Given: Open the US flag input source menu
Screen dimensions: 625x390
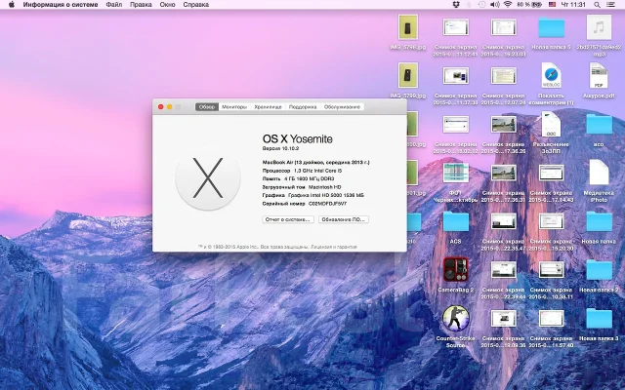Looking at the screenshot, I should (552, 5).
